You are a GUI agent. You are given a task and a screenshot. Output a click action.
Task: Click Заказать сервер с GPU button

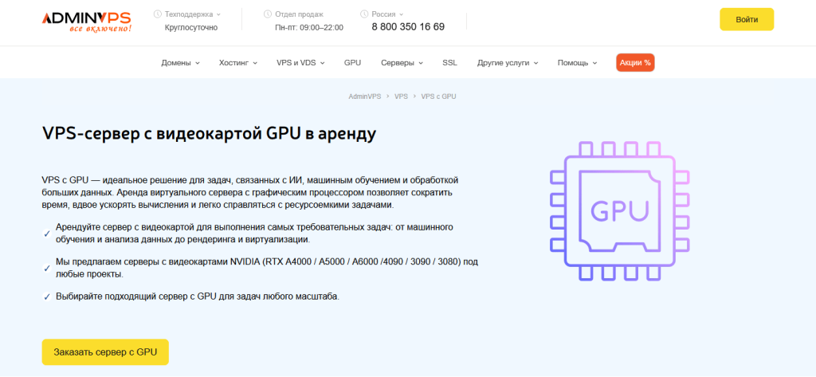click(105, 351)
